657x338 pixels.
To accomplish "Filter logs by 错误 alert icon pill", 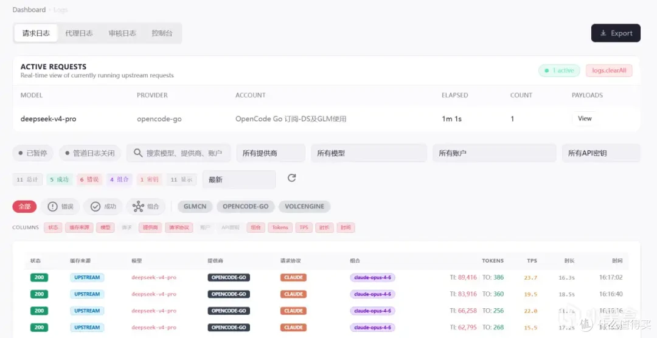I will pos(60,207).
